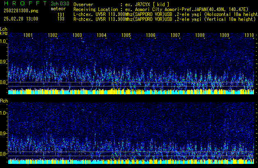The height and width of the screenshot is (168, 258).
Task: Click the HROFFT title text
Action: click(x=25, y=3)
